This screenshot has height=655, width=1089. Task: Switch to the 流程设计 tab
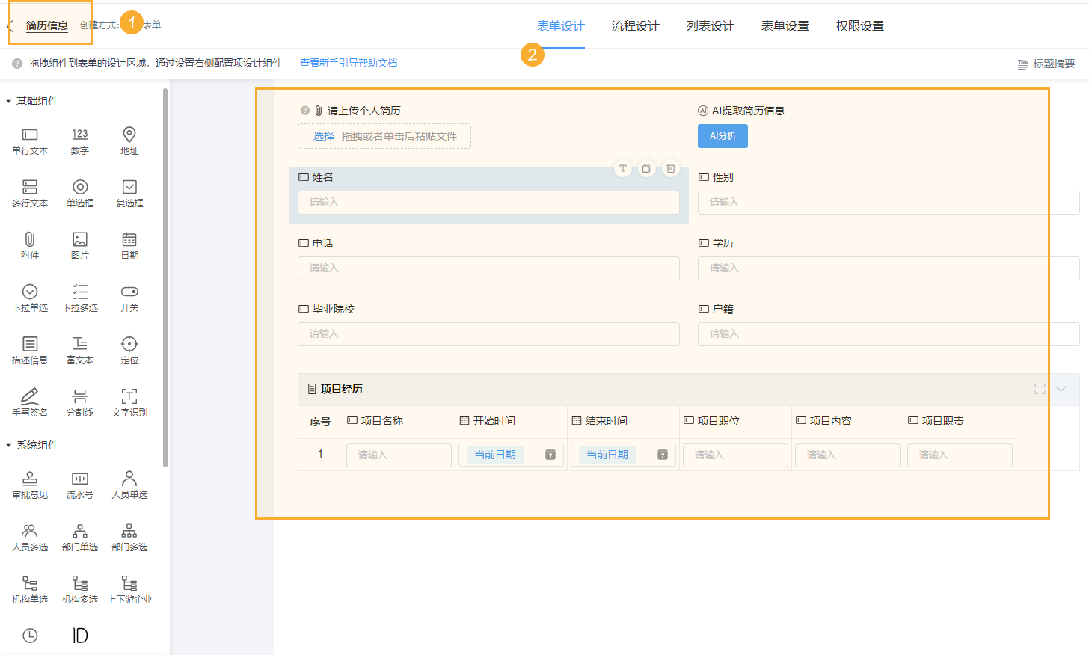tap(635, 25)
